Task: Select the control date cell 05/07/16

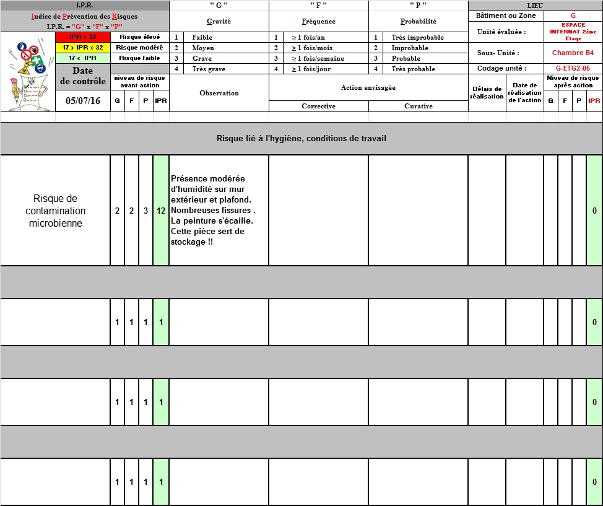Action: coord(82,101)
